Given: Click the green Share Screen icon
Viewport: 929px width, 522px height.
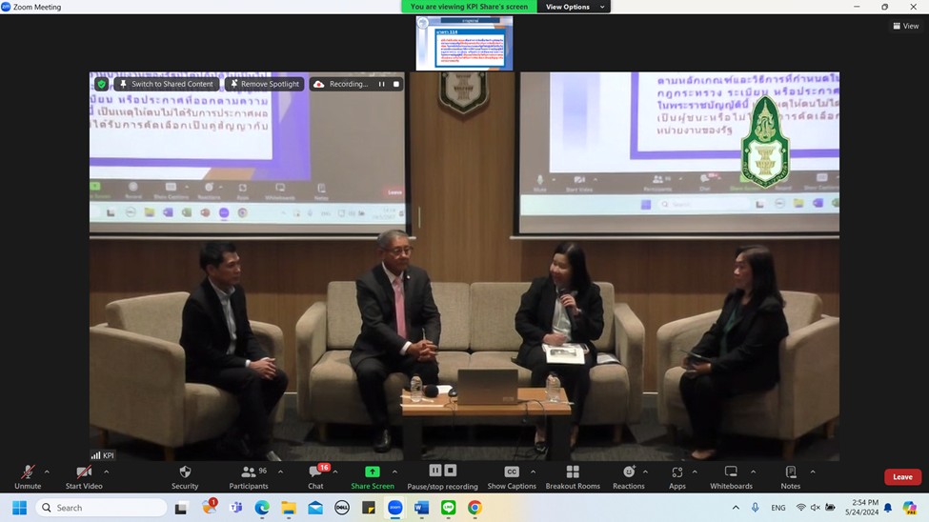Looking at the screenshot, I should point(372,472).
